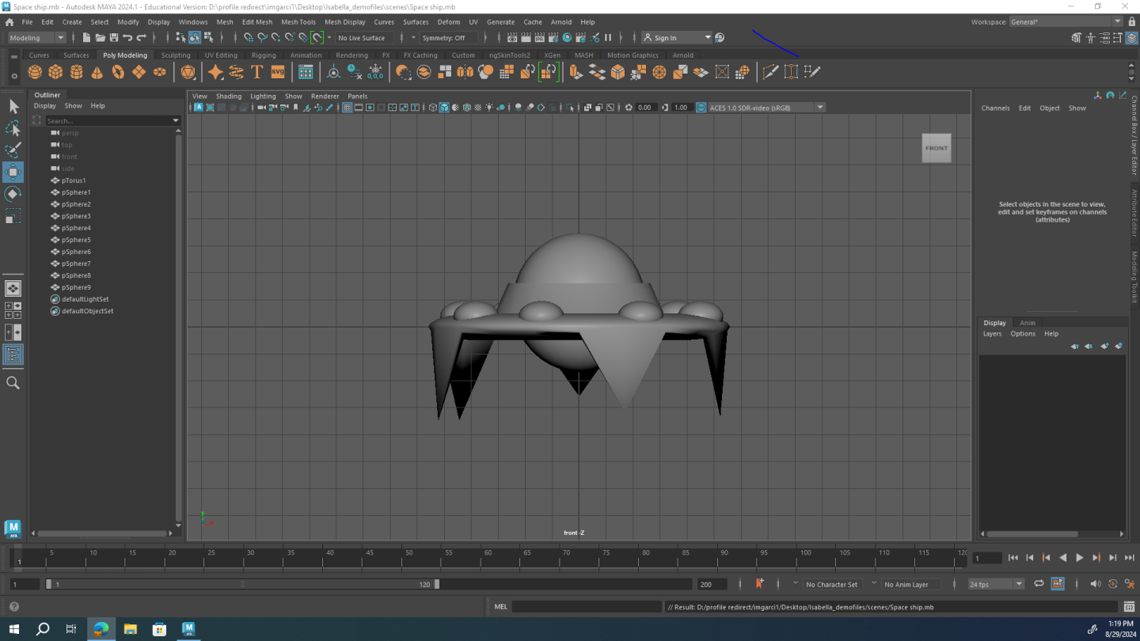Open Microsoft Edge from the taskbar
The width and height of the screenshot is (1140, 641).
click(101, 629)
